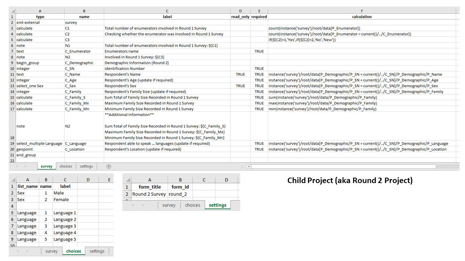The image size is (465, 261).
Task: Select the survey tab in the choices workbook
Action: (51, 250)
